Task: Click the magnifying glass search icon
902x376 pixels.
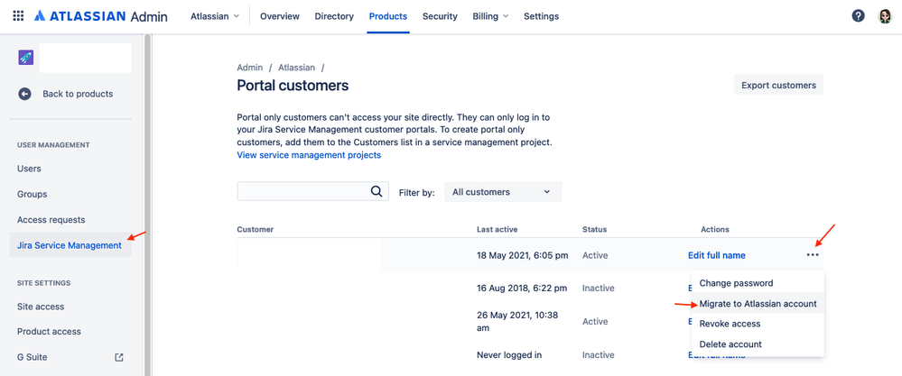Action: [x=377, y=192]
